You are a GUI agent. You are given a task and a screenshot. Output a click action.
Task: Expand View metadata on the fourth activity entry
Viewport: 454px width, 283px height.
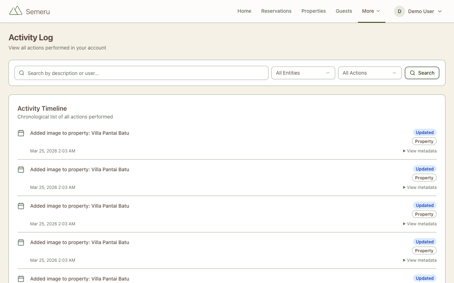(x=420, y=260)
